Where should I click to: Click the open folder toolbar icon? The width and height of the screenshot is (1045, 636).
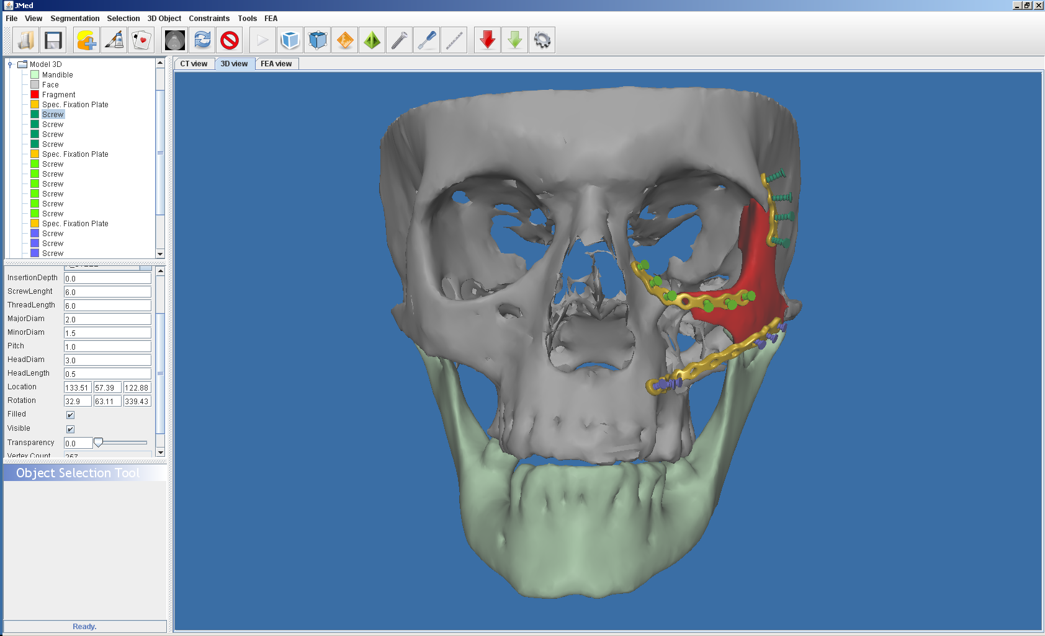pos(25,40)
